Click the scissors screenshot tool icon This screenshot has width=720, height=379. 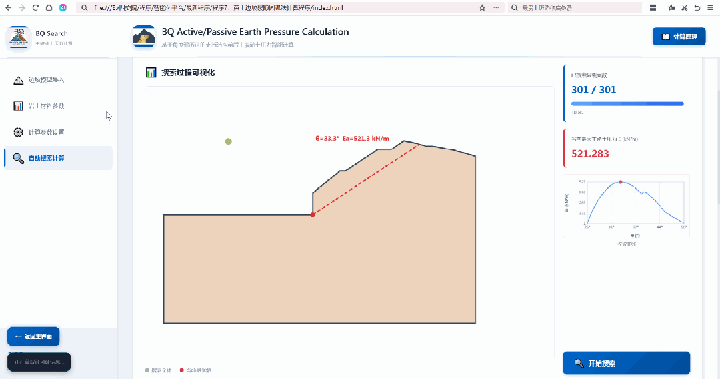point(685,8)
